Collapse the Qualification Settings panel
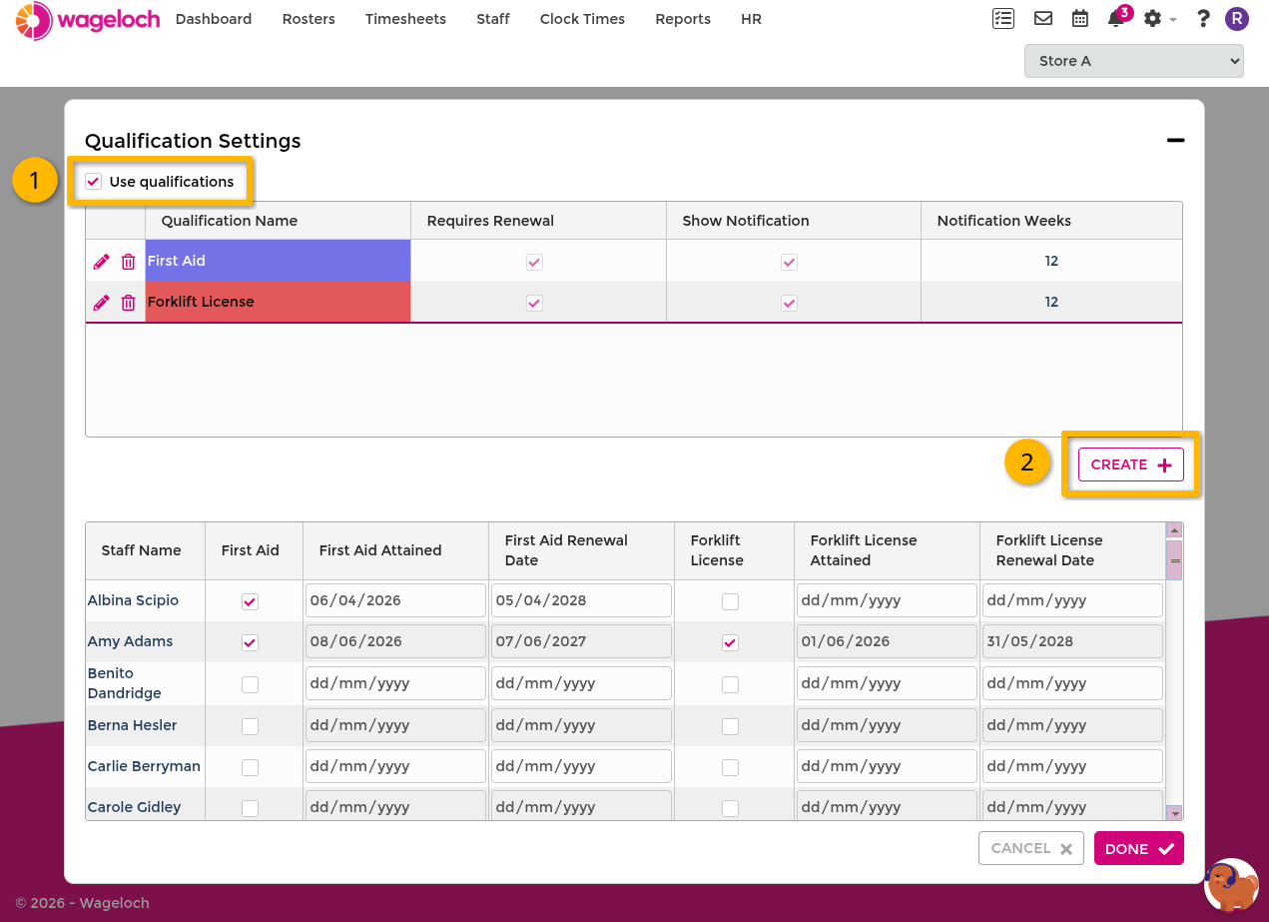 click(1176, 141)
